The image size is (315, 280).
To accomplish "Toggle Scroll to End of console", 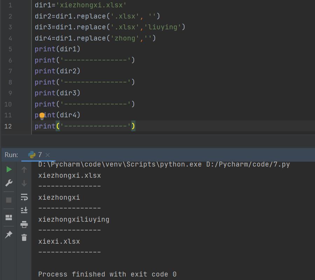I will coord(24,210).
